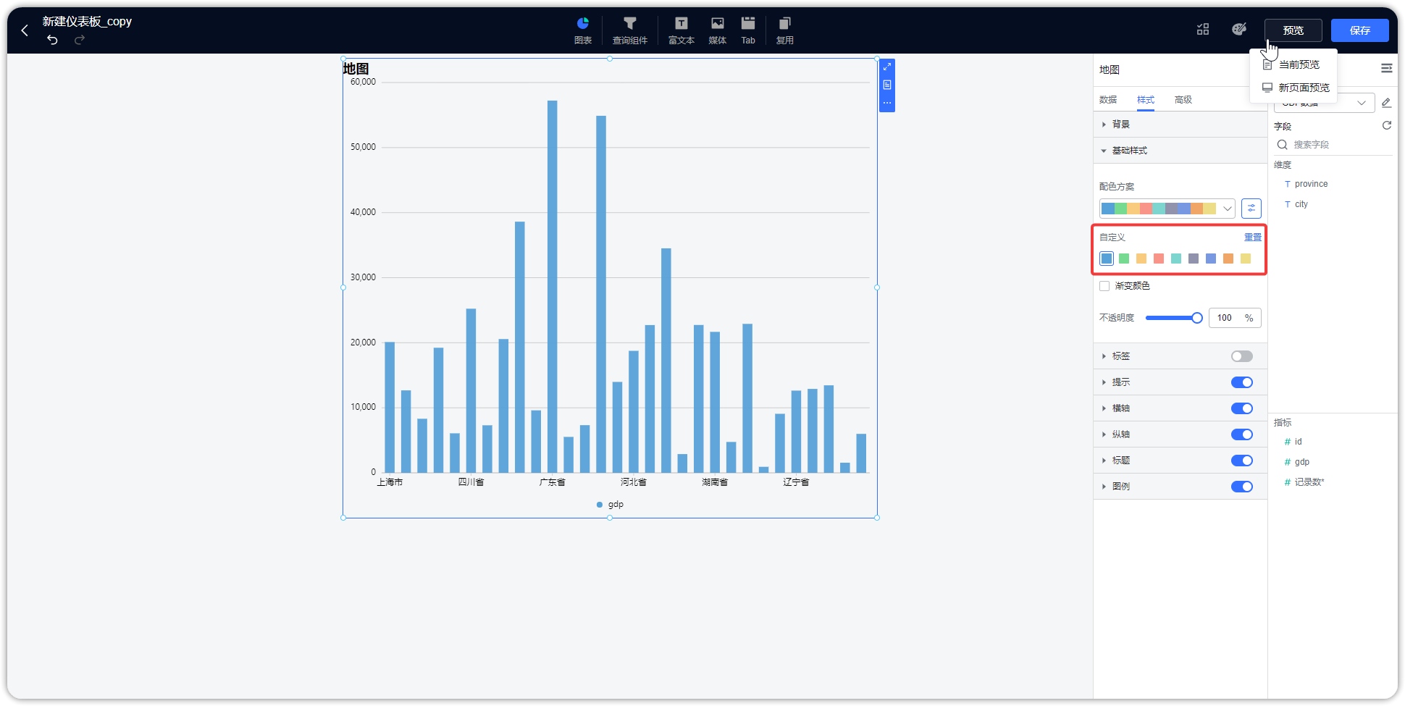Undo the last dashboard action
This screenshot has width=1405, height=706.
(x=52, y=40)
